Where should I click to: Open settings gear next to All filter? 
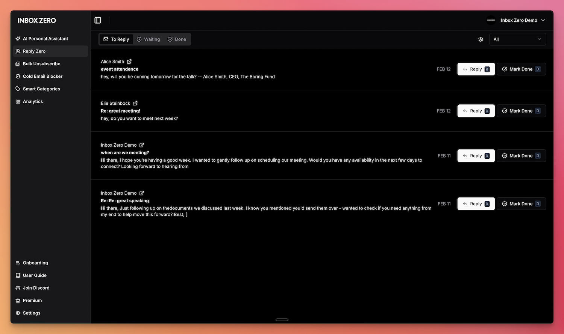click(481, 39)
